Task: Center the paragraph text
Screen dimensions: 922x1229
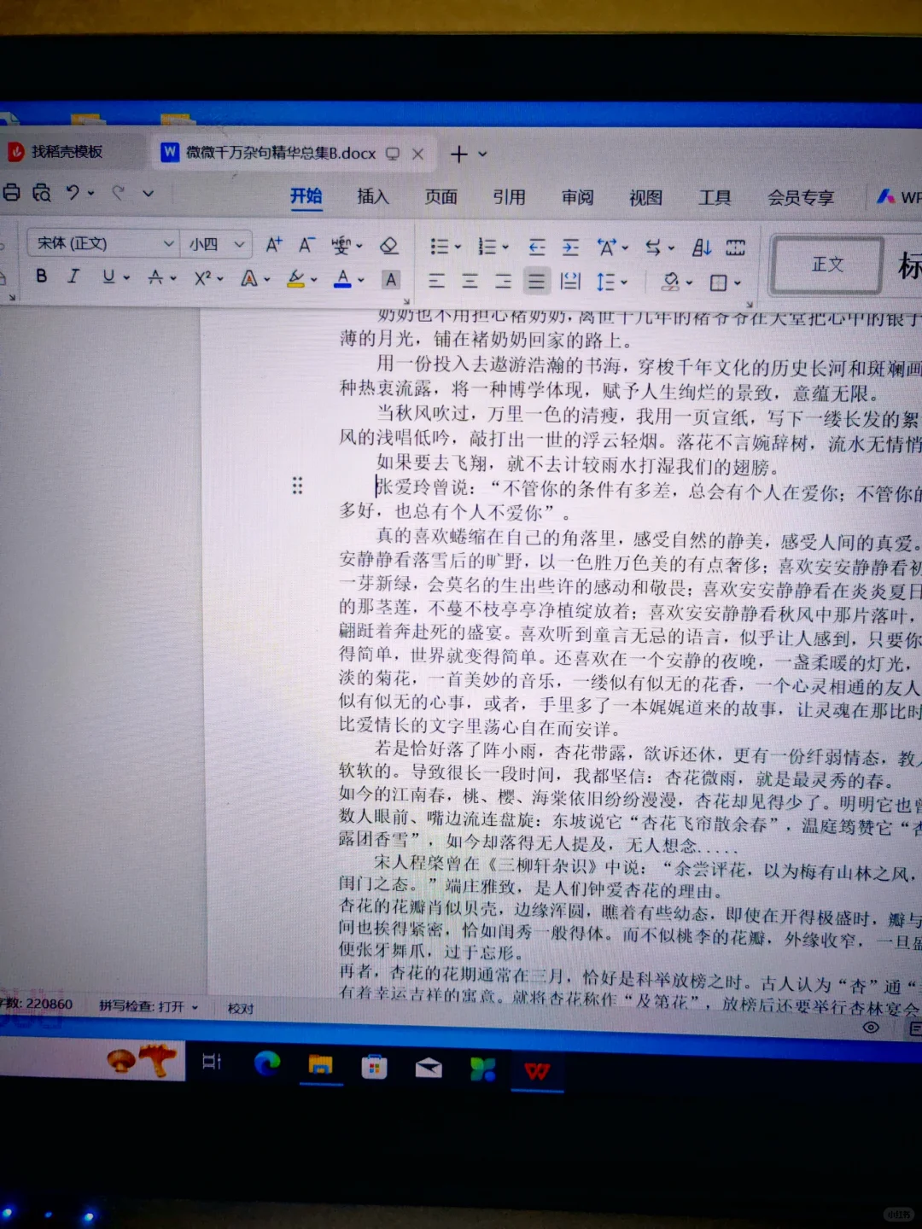Action: pos(470,281)
